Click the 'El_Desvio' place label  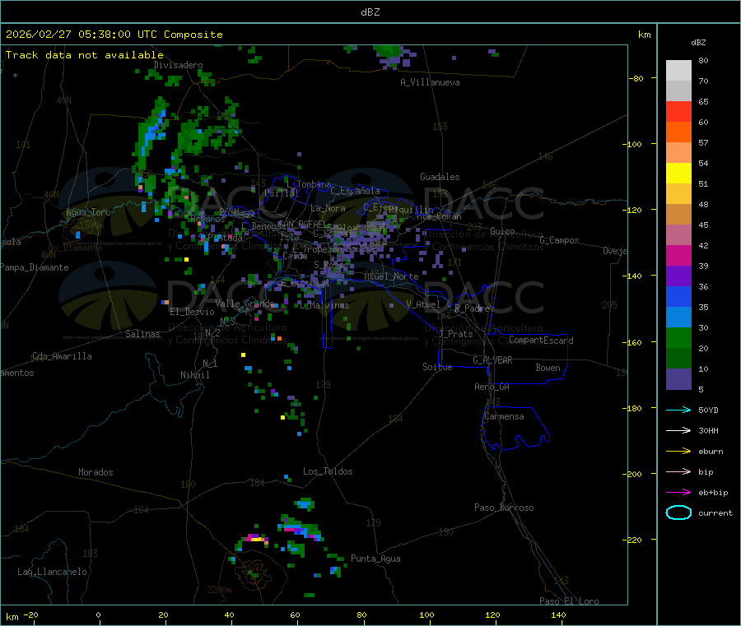192,312
